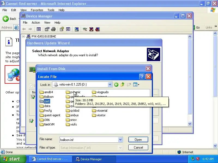
Task: Select the fwcfg folder
Action: 46,111
